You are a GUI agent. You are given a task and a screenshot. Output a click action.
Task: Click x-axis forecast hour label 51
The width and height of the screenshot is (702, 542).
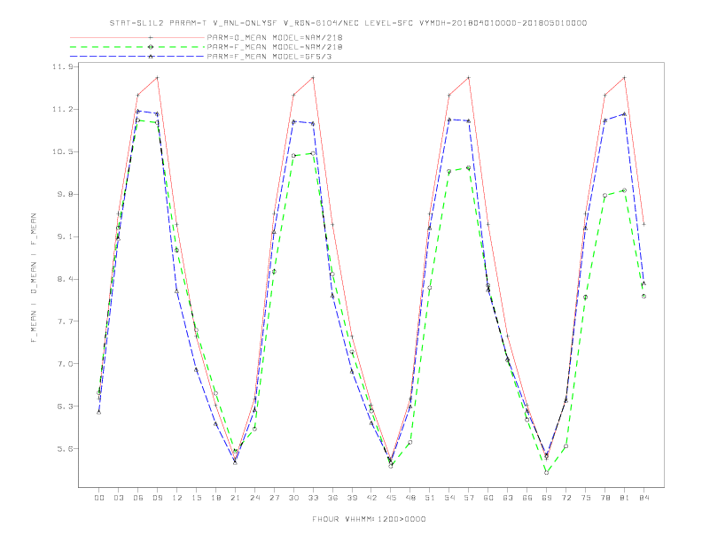tap(430, 498)
